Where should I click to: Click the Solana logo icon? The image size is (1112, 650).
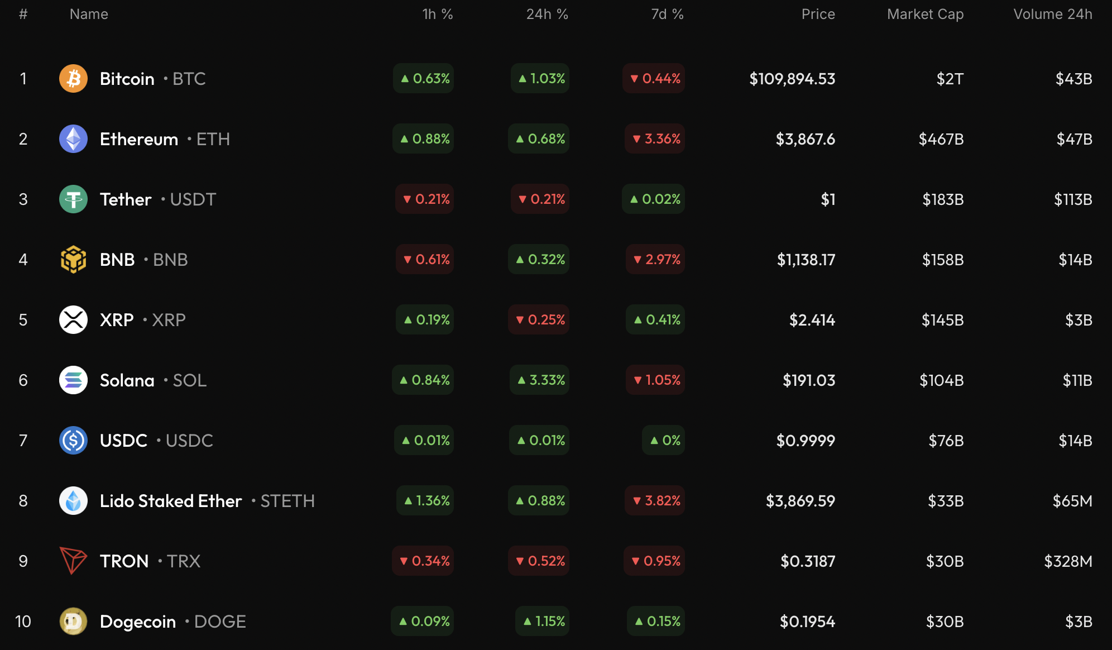click(x=73, y=380)
